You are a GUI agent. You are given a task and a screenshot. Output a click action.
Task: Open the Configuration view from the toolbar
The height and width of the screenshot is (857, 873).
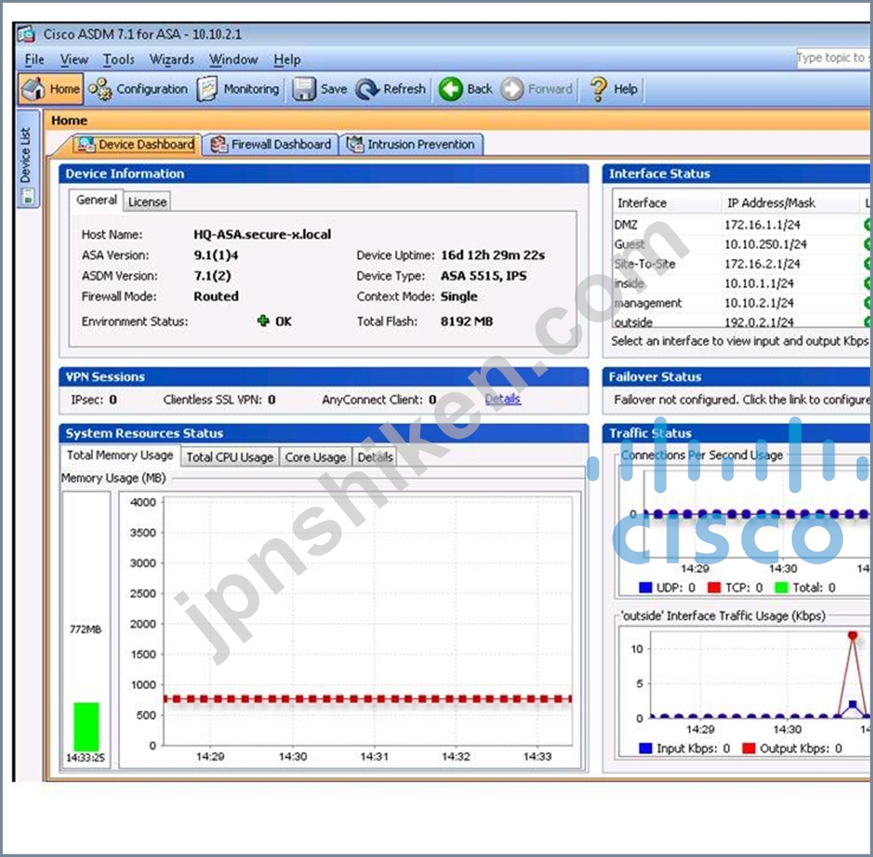(139, 88)
